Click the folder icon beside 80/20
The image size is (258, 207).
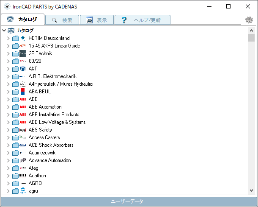coord(15,61)
